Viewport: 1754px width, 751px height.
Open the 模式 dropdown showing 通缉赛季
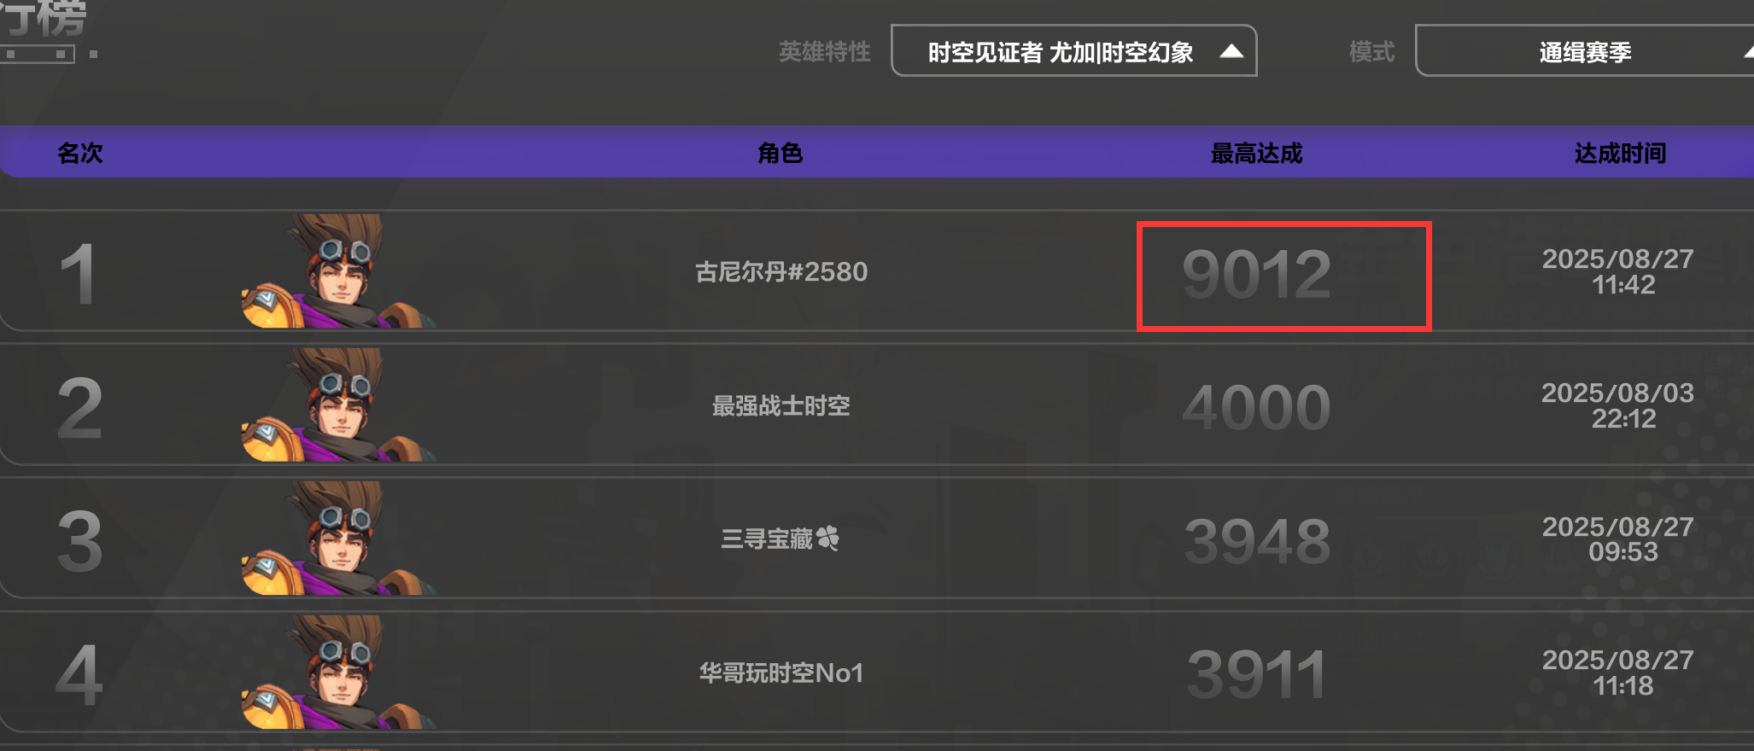(1584, 51)
